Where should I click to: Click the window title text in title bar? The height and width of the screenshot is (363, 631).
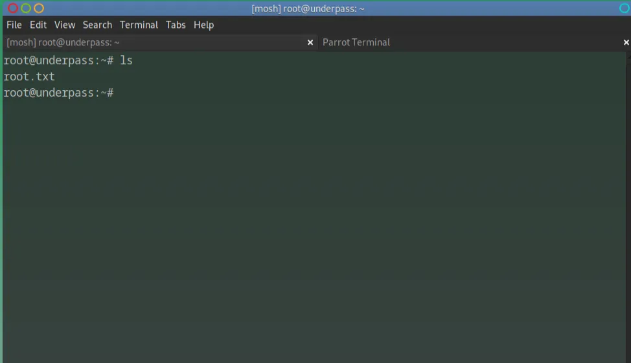pos(308,8)
